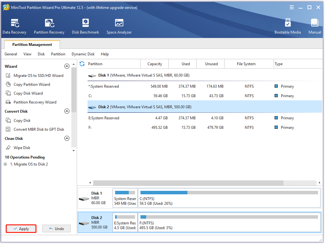The width and height of the screenshot is (325, 244).
Task: Click the Disk 1 drive icon in disk map
Action: 84,199
